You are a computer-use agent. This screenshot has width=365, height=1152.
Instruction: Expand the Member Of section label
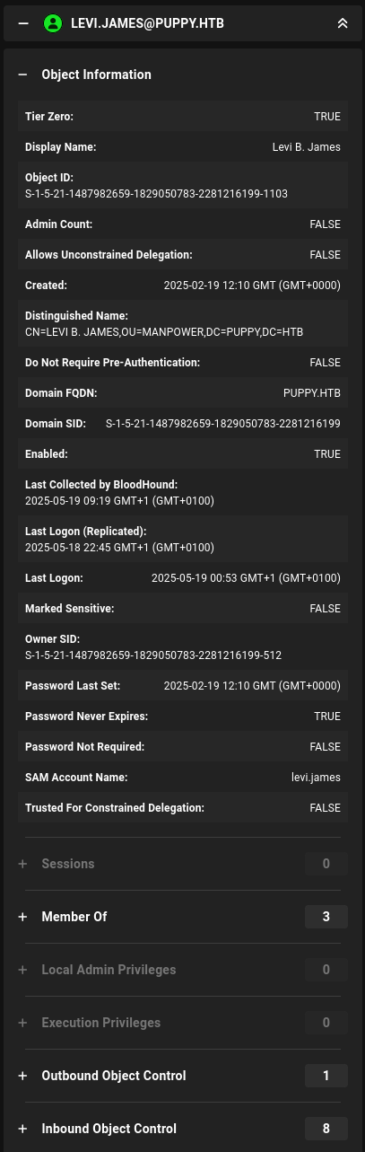coord(74,917)
